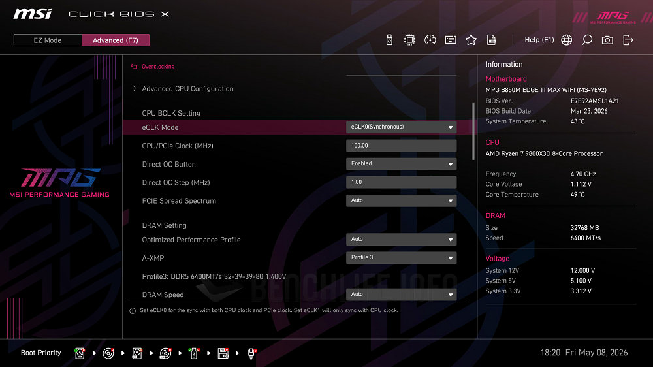Click the date and time display

(x=584, y=353)
